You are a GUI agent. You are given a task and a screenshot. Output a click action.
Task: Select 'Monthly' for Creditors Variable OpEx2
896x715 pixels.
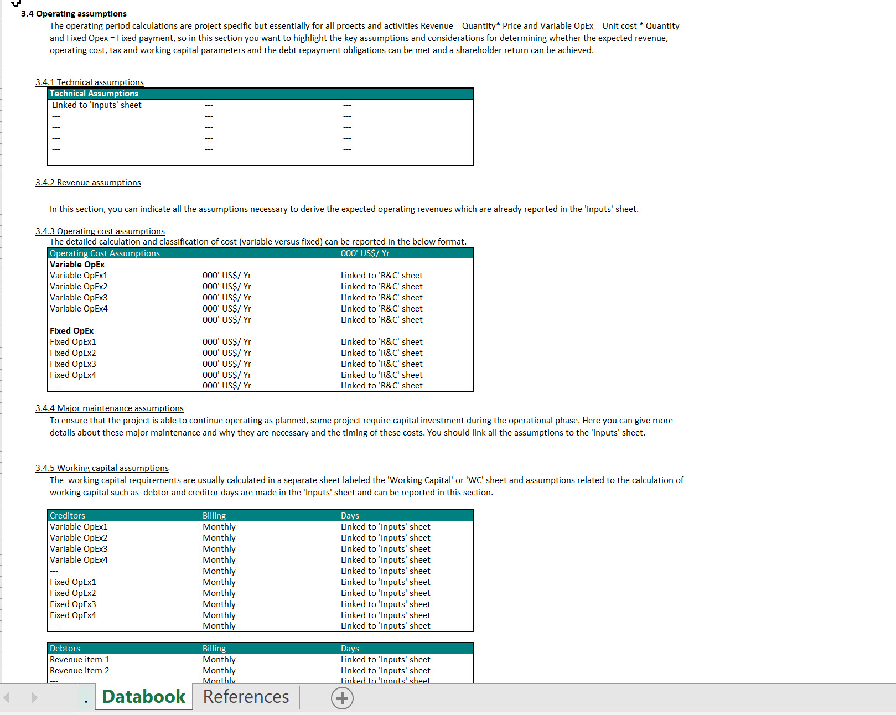[219, 538]
